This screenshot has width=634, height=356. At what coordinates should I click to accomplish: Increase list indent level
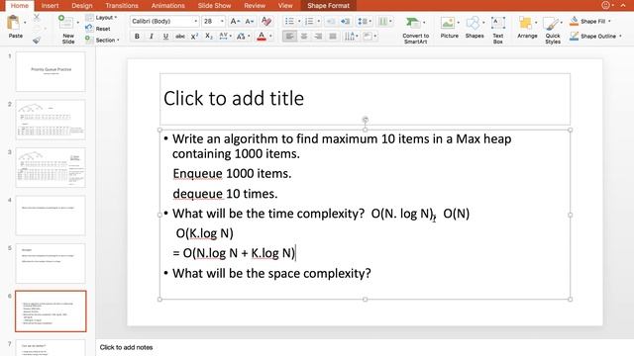(345, 21)
